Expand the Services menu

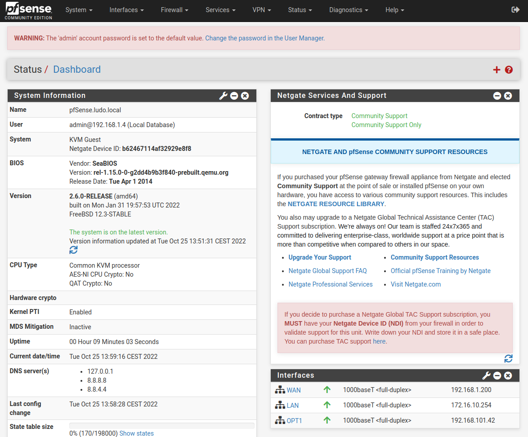click(x=220, y=10)
